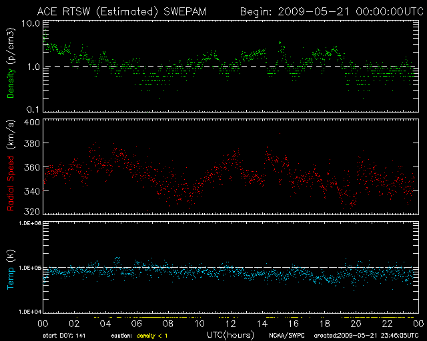Click the 'ACE RTSW (Estimated) SWEPAM' plot title

pyautogui.click(x=121, y=12)
